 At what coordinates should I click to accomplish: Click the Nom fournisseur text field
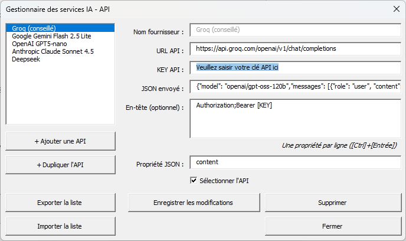(x=297, y=30)
